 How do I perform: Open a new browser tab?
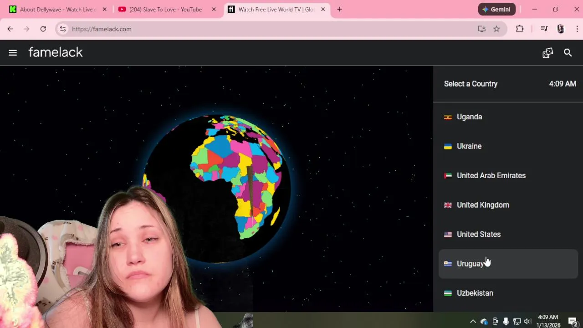339,9
